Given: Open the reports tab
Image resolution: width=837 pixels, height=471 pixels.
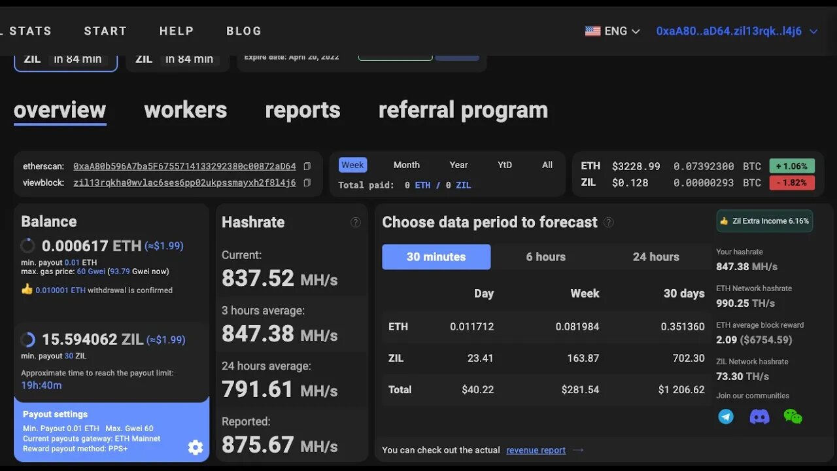Looking at the screenshot, I should coord(303,110).
